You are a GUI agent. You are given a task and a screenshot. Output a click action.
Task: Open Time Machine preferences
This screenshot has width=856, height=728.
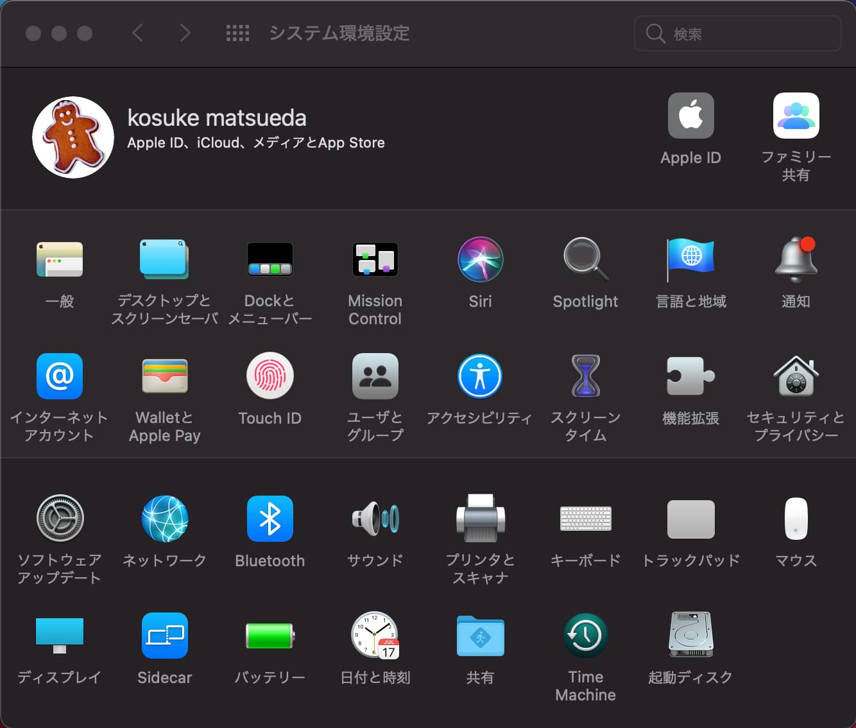coord(585,636)
